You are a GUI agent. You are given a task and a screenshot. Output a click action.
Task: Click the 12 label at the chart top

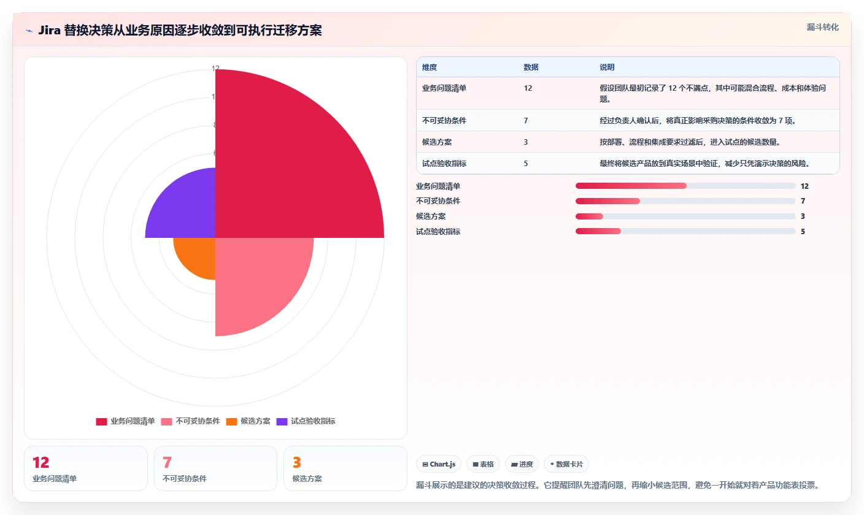click(x=215, y=69)
